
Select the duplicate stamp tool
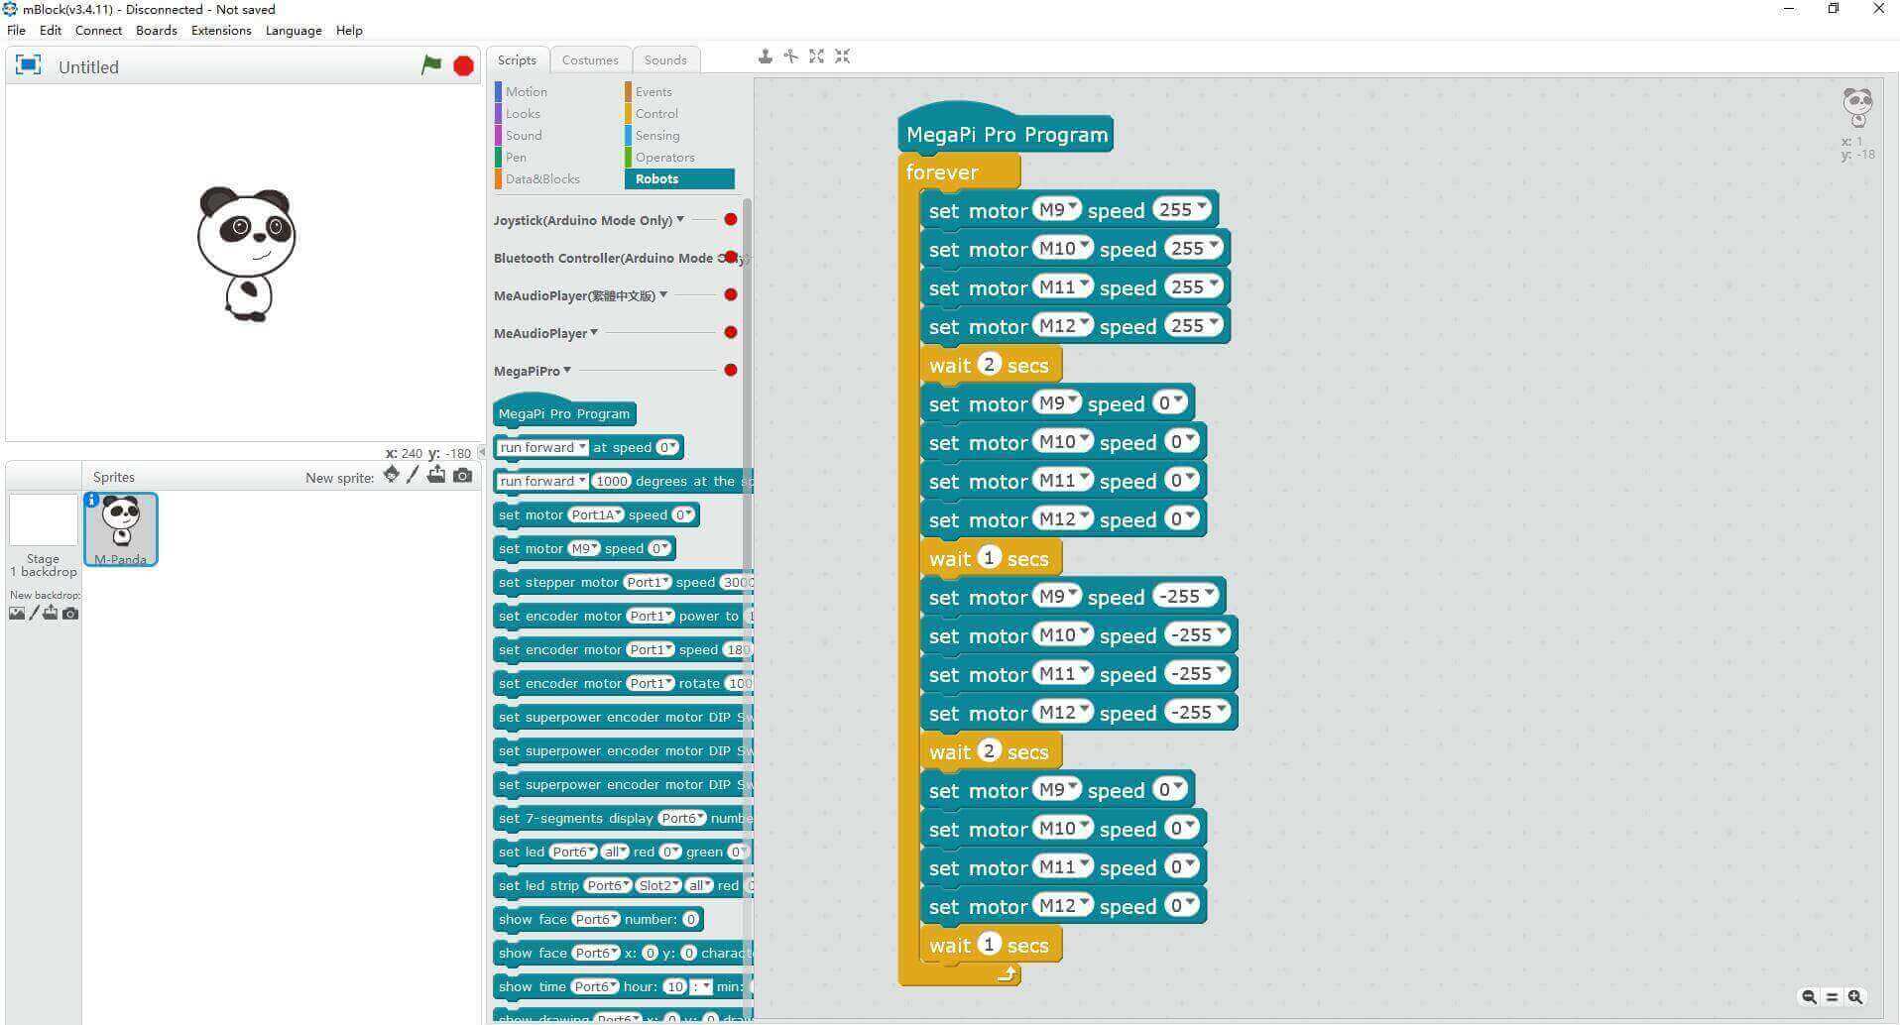(x=765, y=57)
